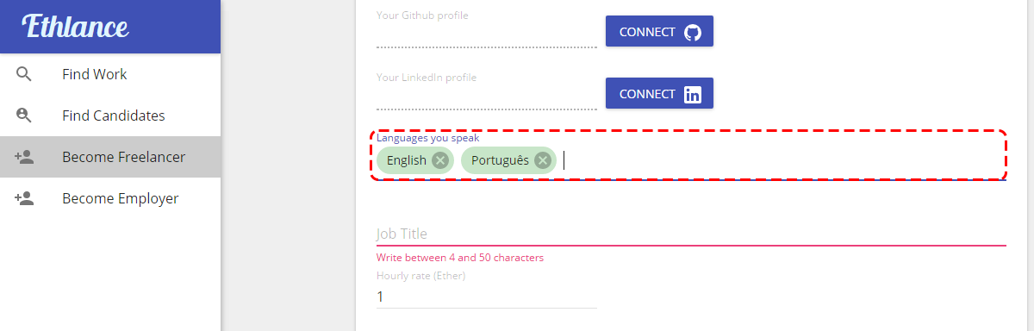
Task: Click the Job Title field
Action: (x=691, y=234)
